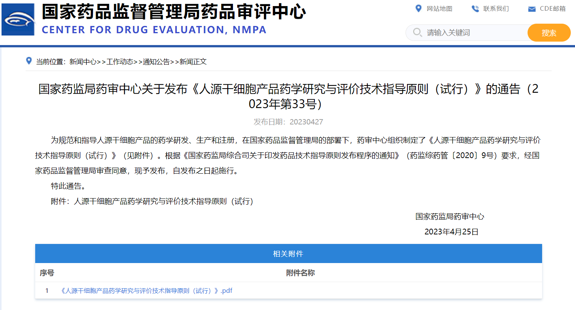Click the CDE fish logo

(18, 19)
